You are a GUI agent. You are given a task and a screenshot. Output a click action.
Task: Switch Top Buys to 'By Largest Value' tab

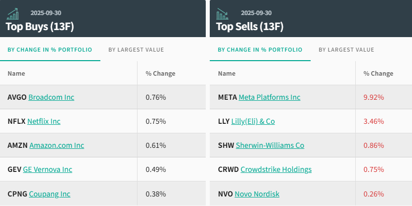pos(136,50)
